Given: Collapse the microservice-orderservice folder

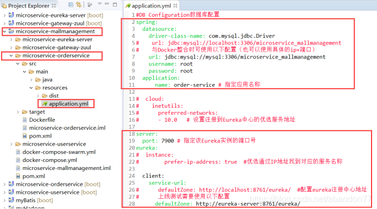Looking at the screenshot, I should (11, 56).
